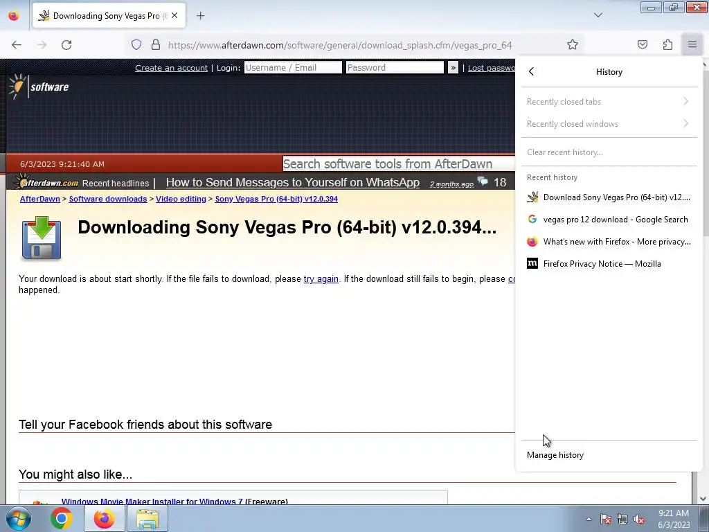Click the network tray icon
Screen dimensions: 709x532
(x=622, y=519)
